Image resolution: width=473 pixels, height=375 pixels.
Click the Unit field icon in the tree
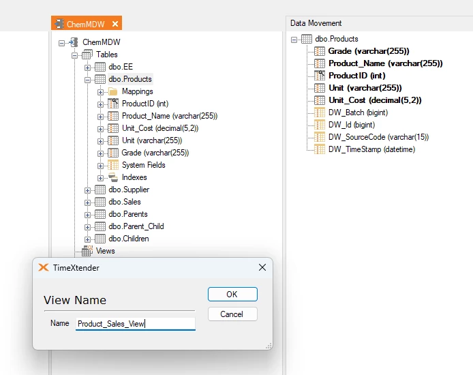(113, 140)
